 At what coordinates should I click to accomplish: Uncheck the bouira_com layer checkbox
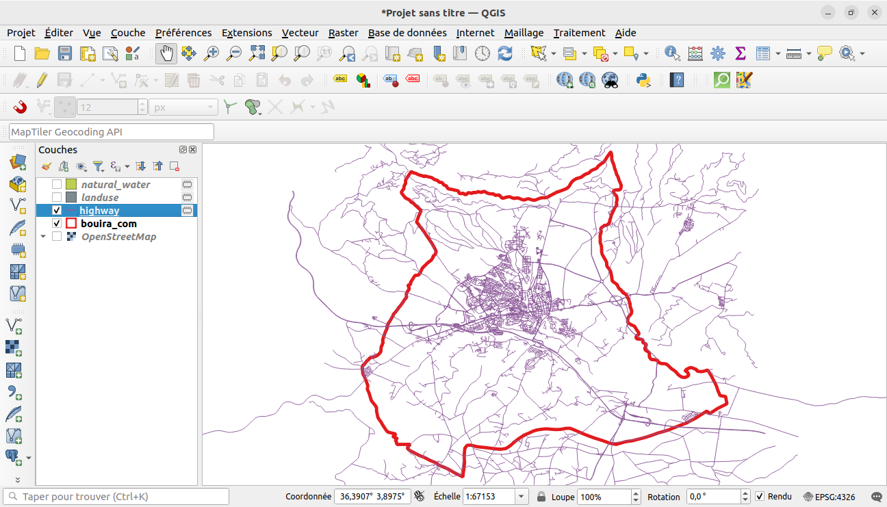click(57, 224)
